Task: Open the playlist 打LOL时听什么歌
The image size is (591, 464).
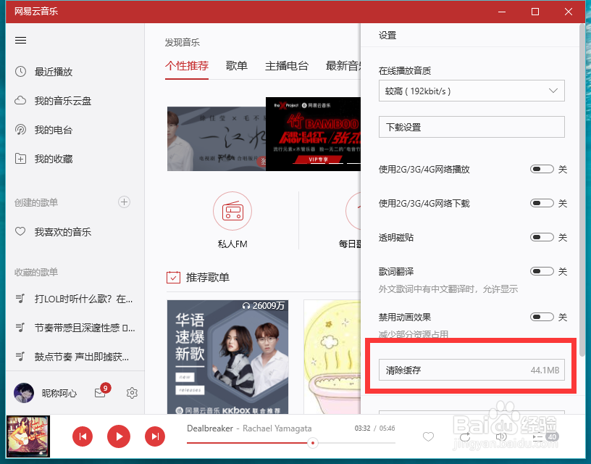Action: 75,299
